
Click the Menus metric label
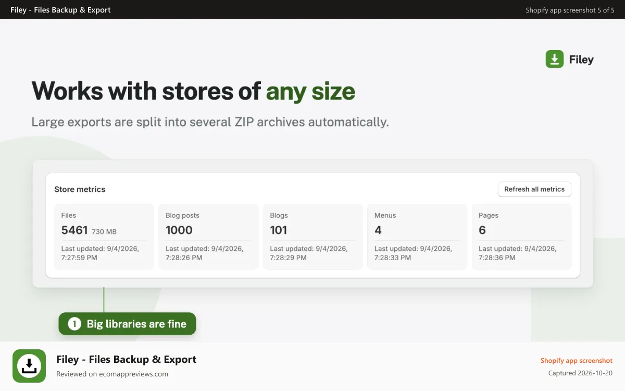point(385,215)
